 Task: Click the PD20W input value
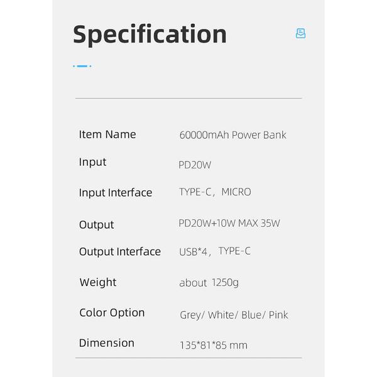(194, 165)
